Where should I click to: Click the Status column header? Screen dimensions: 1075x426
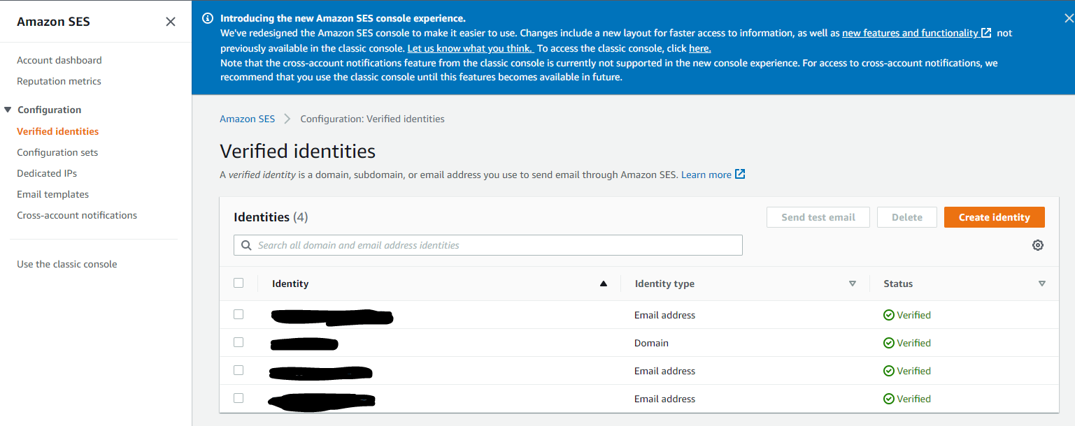coord(898,284)
